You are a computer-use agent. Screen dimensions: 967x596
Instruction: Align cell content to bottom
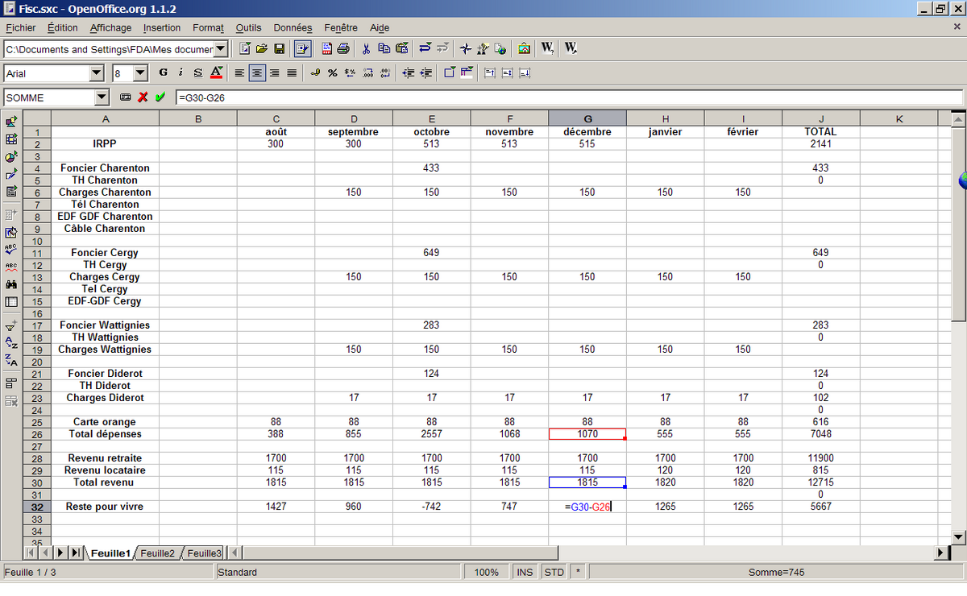point(525,72)
